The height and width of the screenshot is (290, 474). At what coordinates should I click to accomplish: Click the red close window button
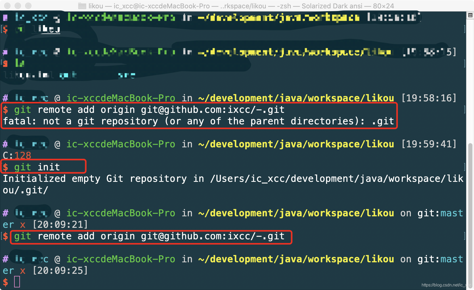point(8,5)
